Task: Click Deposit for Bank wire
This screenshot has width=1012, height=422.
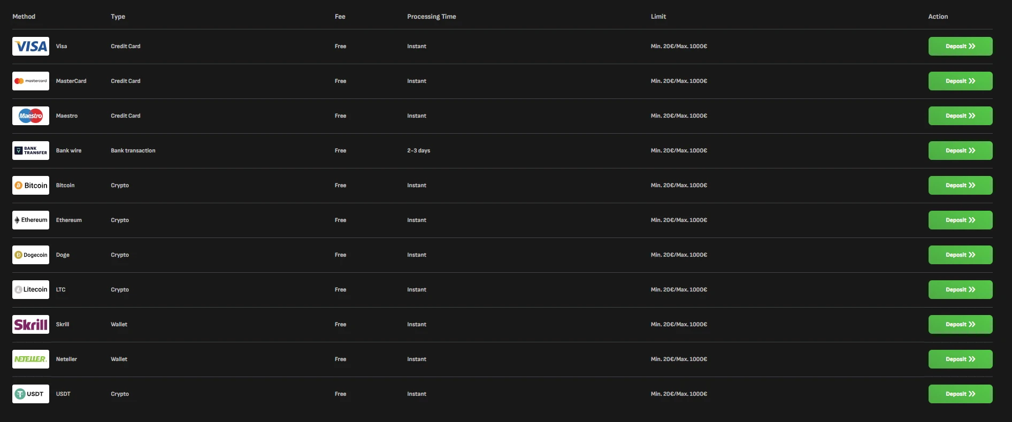Action: coord(960,151)
